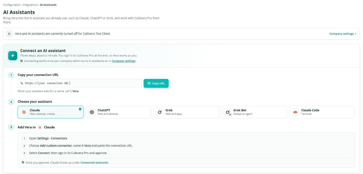Click the Choose your assistant heading
This screenshot has width=363, height=174.
[x=35, y=102]
